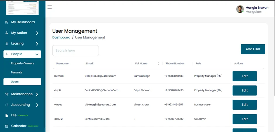This screenshot has height=132, width=275.
Task: Select phone number +919888788889
Action: [174, 119]
